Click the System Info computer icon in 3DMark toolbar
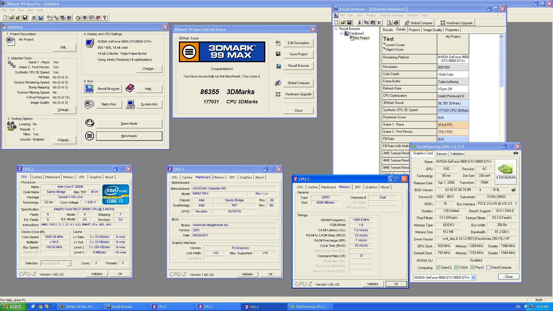 pos(33,18)
